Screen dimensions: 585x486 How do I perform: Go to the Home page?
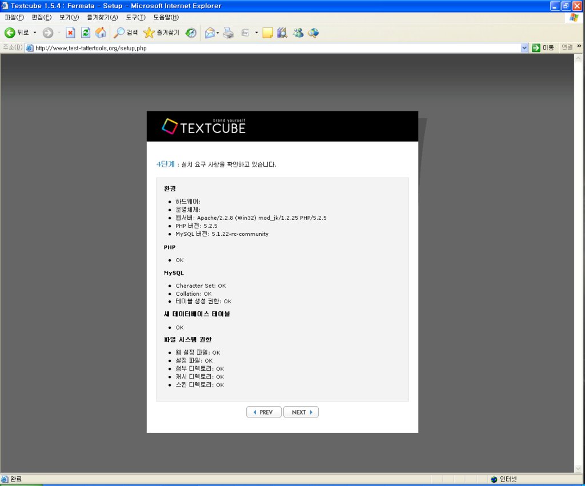tap(101, 33)
